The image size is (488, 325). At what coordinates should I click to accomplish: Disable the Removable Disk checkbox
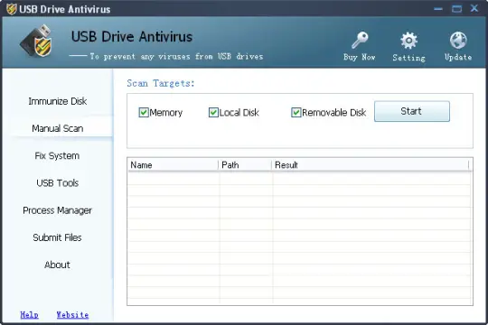coord(296,112)
